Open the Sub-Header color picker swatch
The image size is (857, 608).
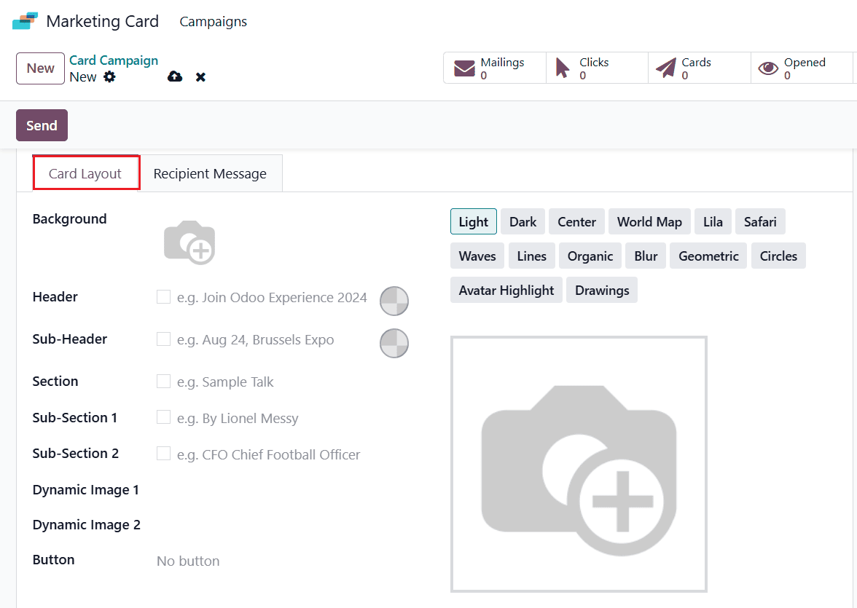(394, 343)
